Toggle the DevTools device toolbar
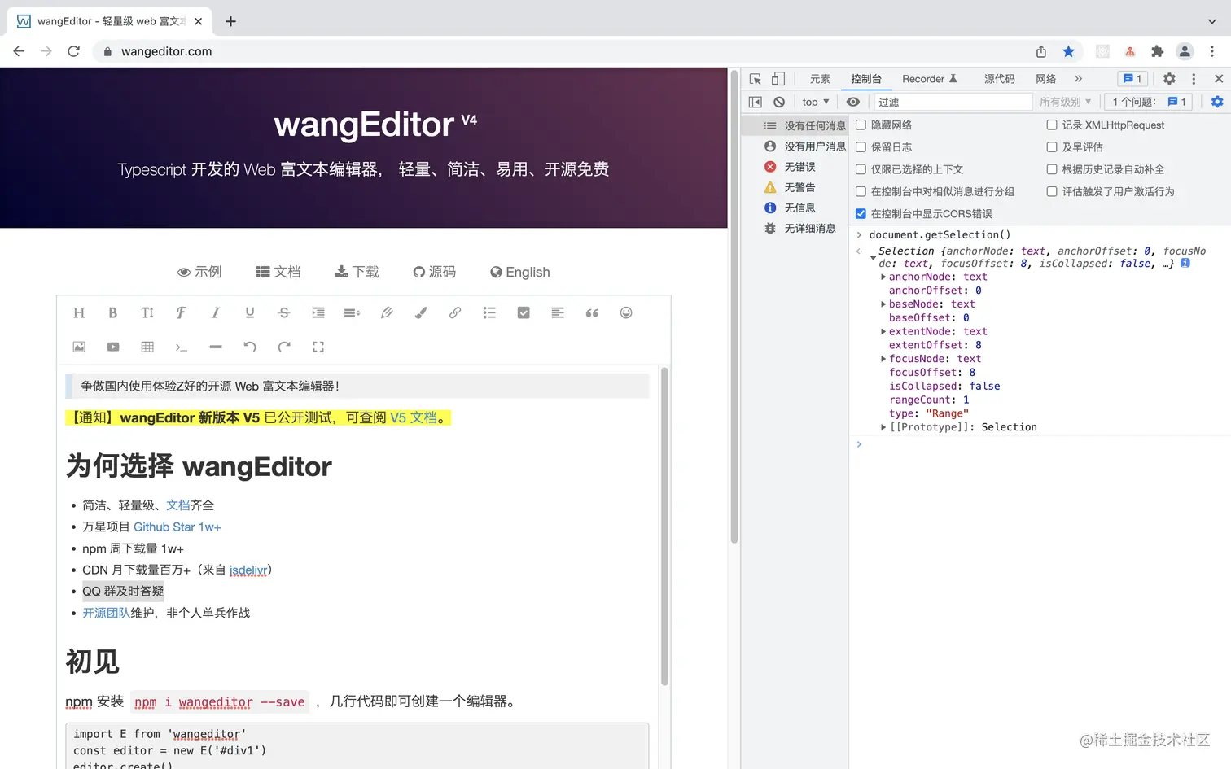 (x=778, y=79)
